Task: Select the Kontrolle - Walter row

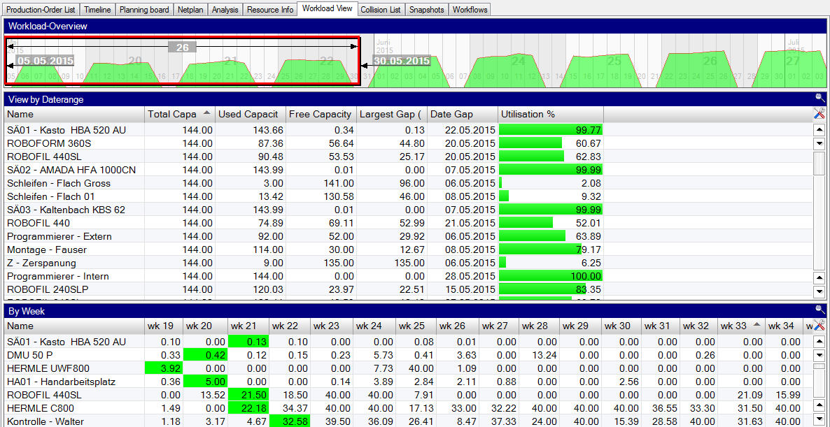Action: pyautogui.click(x=409, y=421)
